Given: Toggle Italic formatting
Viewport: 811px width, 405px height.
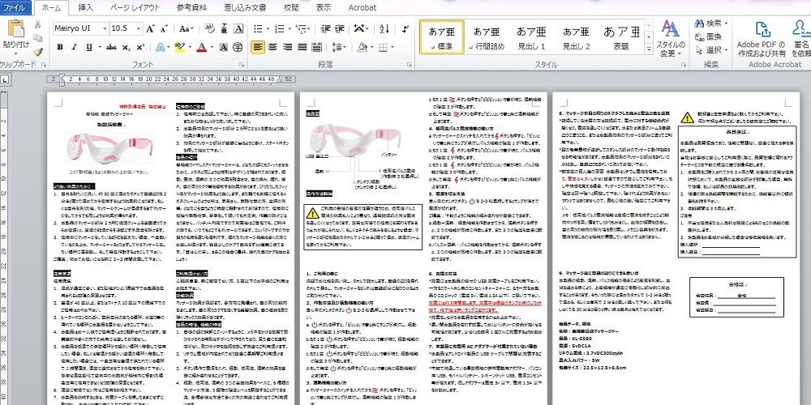Looking at the screenshot, I should tap(74, 47).
